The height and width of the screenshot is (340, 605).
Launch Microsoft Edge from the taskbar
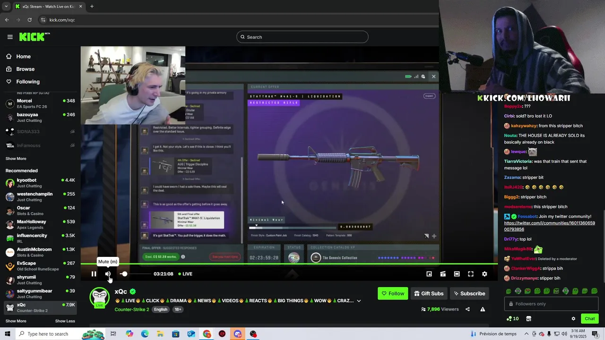[x=145, y=334]
